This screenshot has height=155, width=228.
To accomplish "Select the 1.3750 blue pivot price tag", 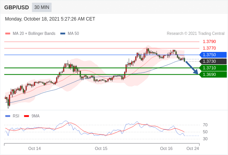I will (213, 55).
